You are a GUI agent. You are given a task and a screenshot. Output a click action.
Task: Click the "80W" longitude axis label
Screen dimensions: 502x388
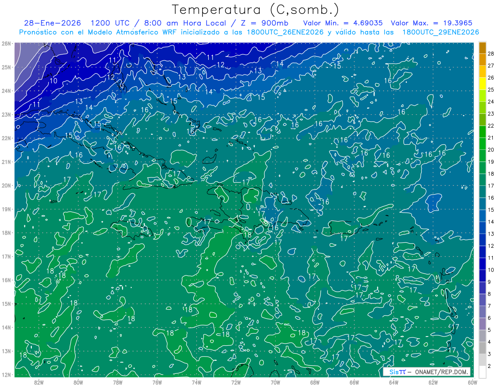pos(78,382)
